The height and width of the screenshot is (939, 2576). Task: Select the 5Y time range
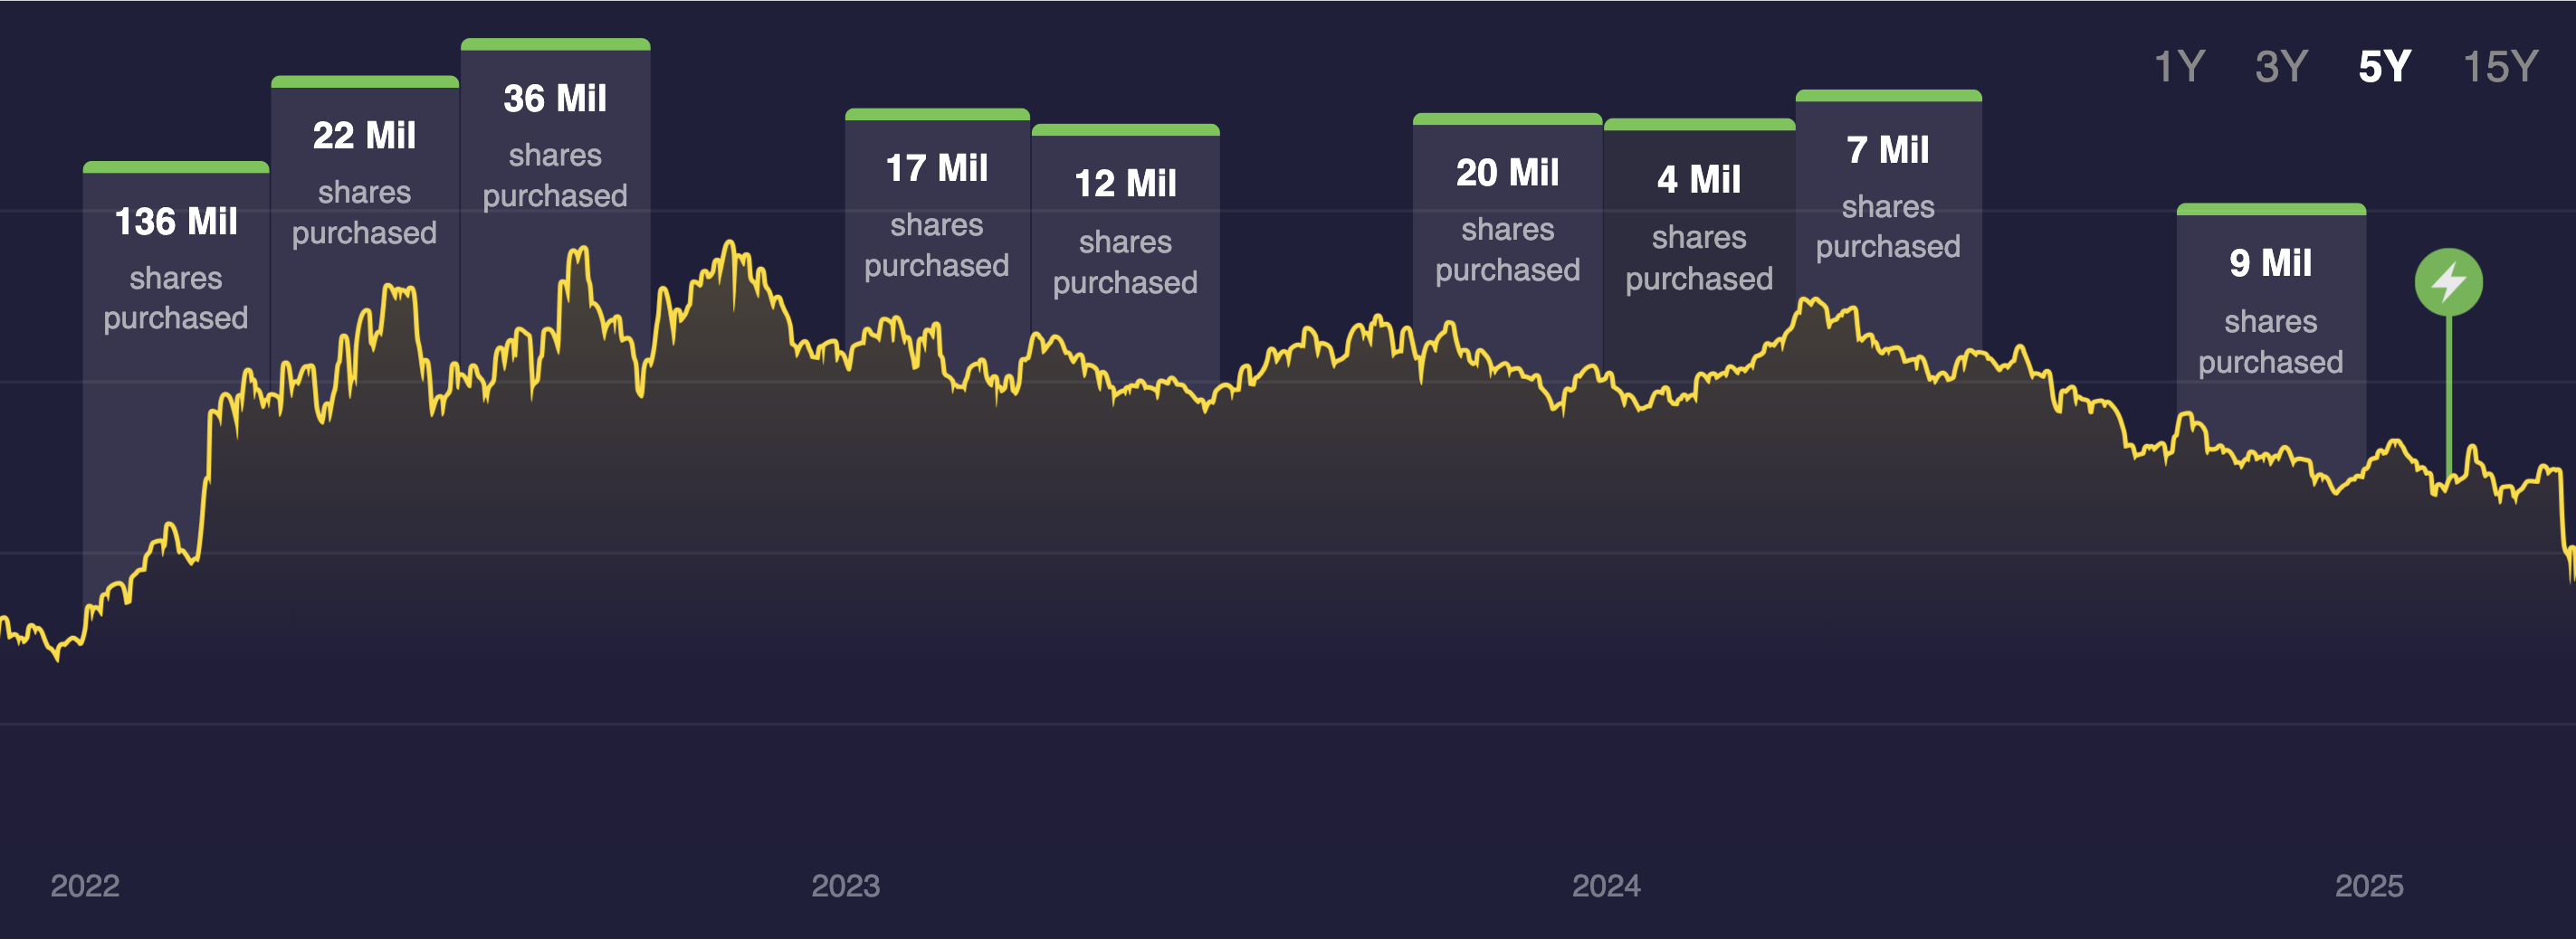[2384, 67]
